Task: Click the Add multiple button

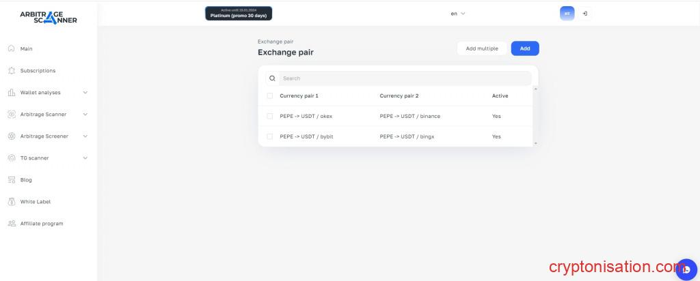Action: (482, 48)
